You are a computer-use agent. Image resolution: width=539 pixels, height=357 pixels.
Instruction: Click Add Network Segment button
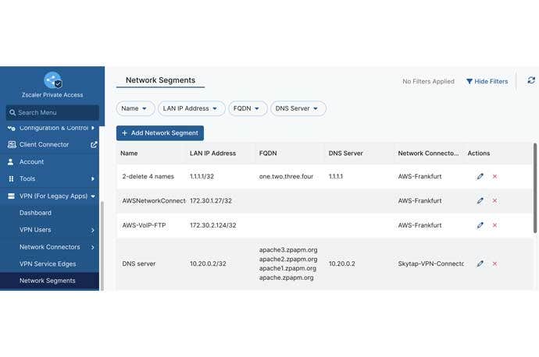(x=160, y=133)
